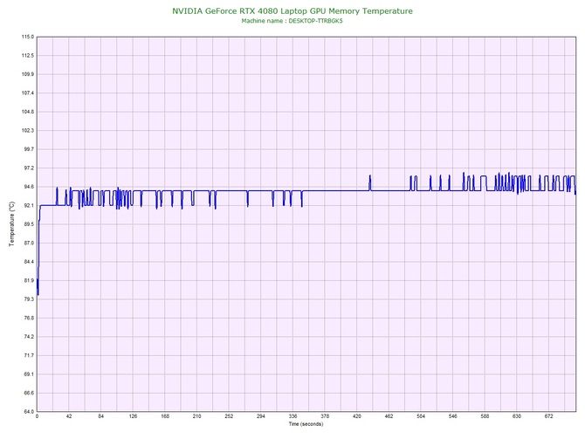The height and width of the screenshot is (439, 585).
Task: Select the 115.0 y-axis tick label
Action: [28, 37]
